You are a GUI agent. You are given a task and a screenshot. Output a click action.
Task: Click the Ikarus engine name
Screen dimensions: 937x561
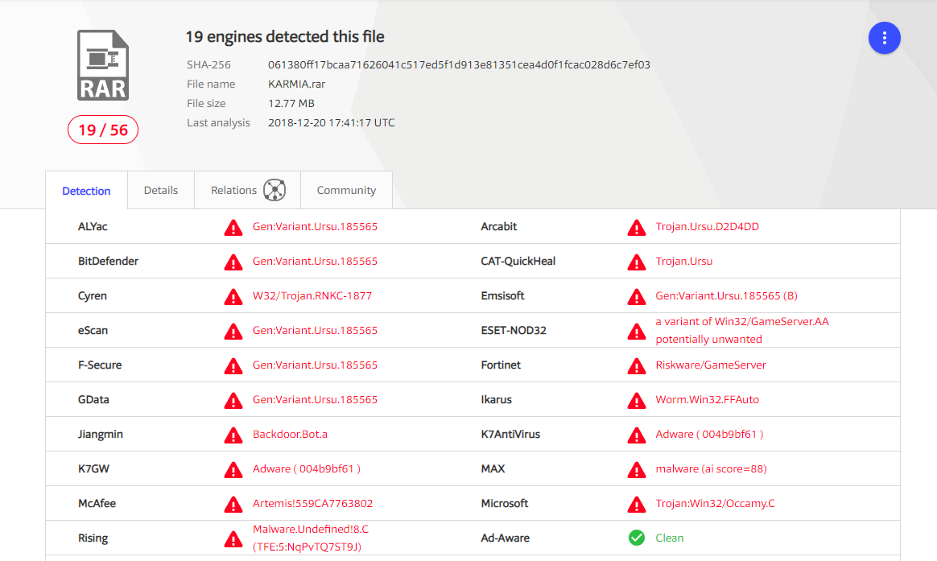click(496, 400)
